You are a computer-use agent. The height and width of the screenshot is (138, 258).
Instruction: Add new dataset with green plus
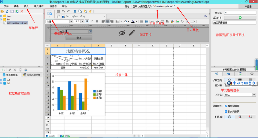(3, 70)
